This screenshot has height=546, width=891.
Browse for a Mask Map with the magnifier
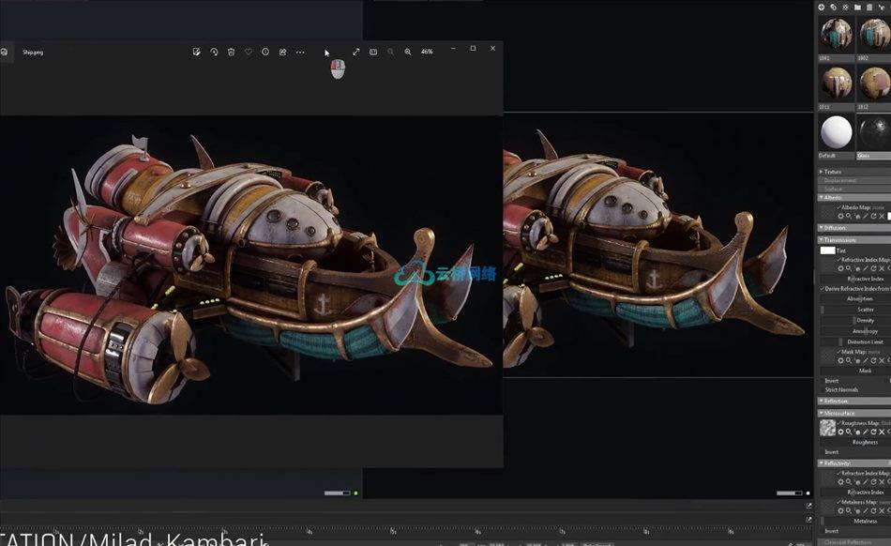pyautogui.click(x=849, y=361)
